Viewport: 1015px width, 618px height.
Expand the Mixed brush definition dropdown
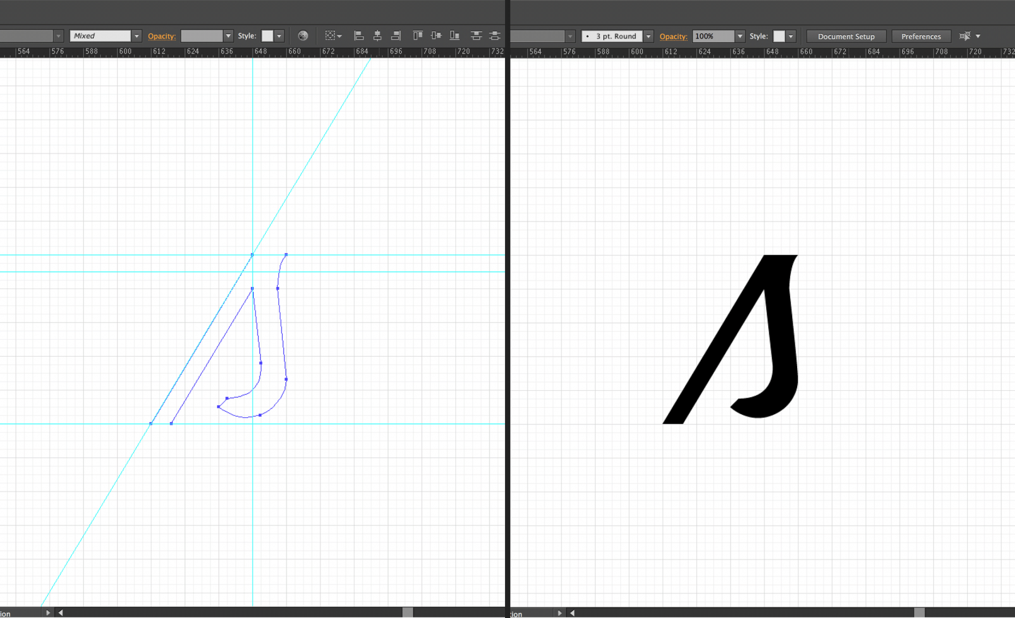(x=136, y=36)
